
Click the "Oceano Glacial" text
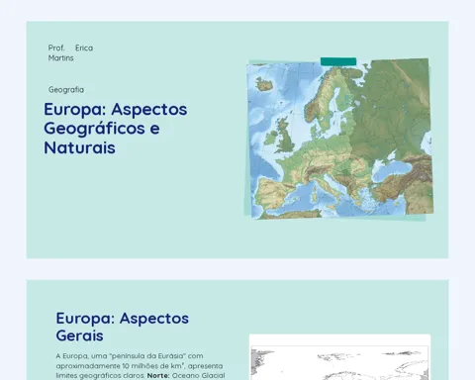tap(198, 375)
